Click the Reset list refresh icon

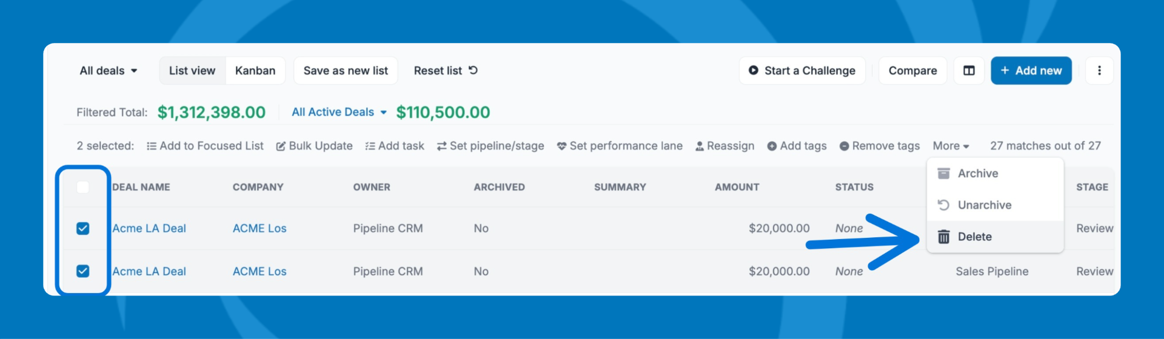(473, 70)
